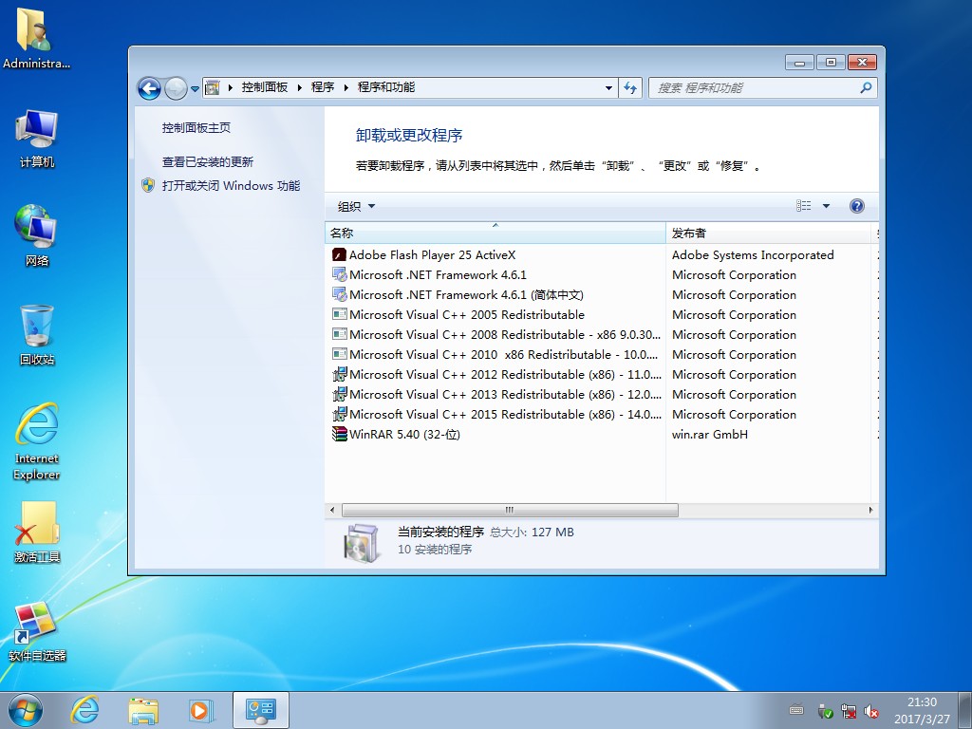Select Adobe Flash Player 25 ActiveX
Screen dimensions: 972x729
coord(432,254)
